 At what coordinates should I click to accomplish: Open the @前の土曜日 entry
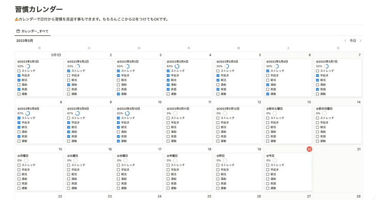pyautogui.click(x=274, y=109)
